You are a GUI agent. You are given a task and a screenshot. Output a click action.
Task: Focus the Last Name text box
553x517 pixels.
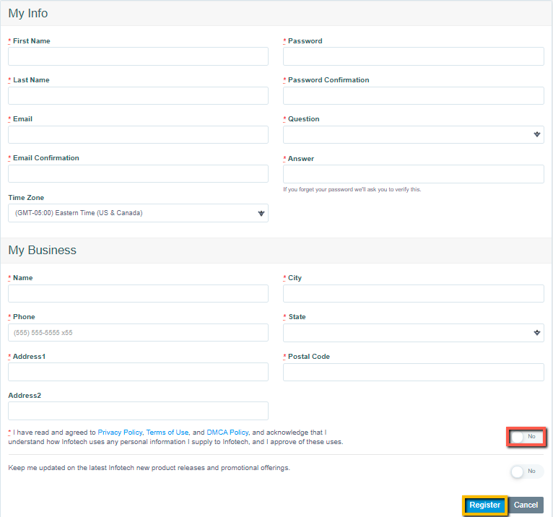(x=138, y=95)
